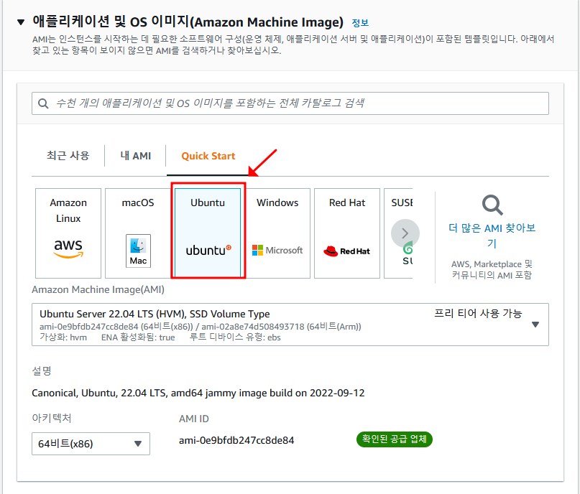Choose the Red Hat AMI tile
This screenshot has height=494, width=580.
pos(347,233)
